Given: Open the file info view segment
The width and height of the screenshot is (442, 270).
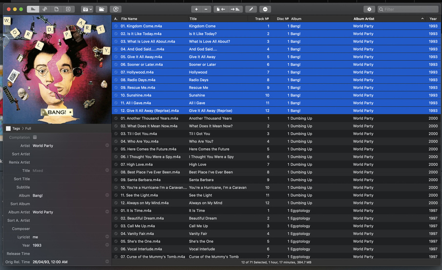Looking at the screenshot, I should pyautogui.click(x=56, y=9).
